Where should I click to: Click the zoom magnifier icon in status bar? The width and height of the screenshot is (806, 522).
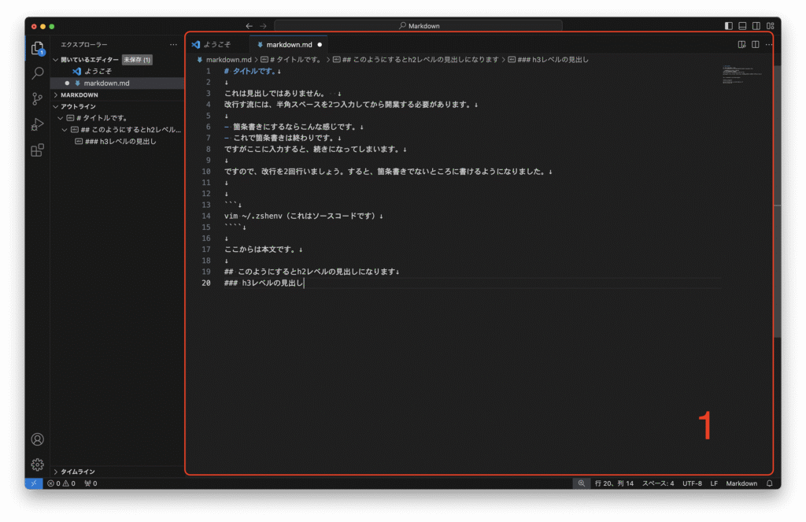tap(582, 483)
